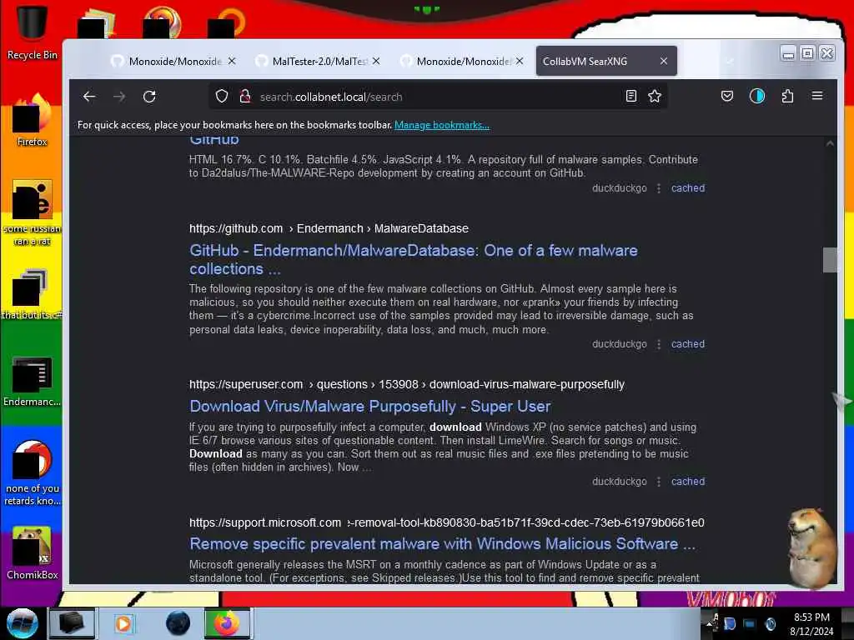Screen dimensions: 854x640
Task: Click the network system tray icon
Action: coord(750,623)
